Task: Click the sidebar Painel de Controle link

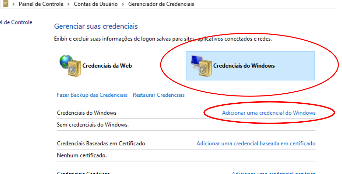Action: pos(16,22)
